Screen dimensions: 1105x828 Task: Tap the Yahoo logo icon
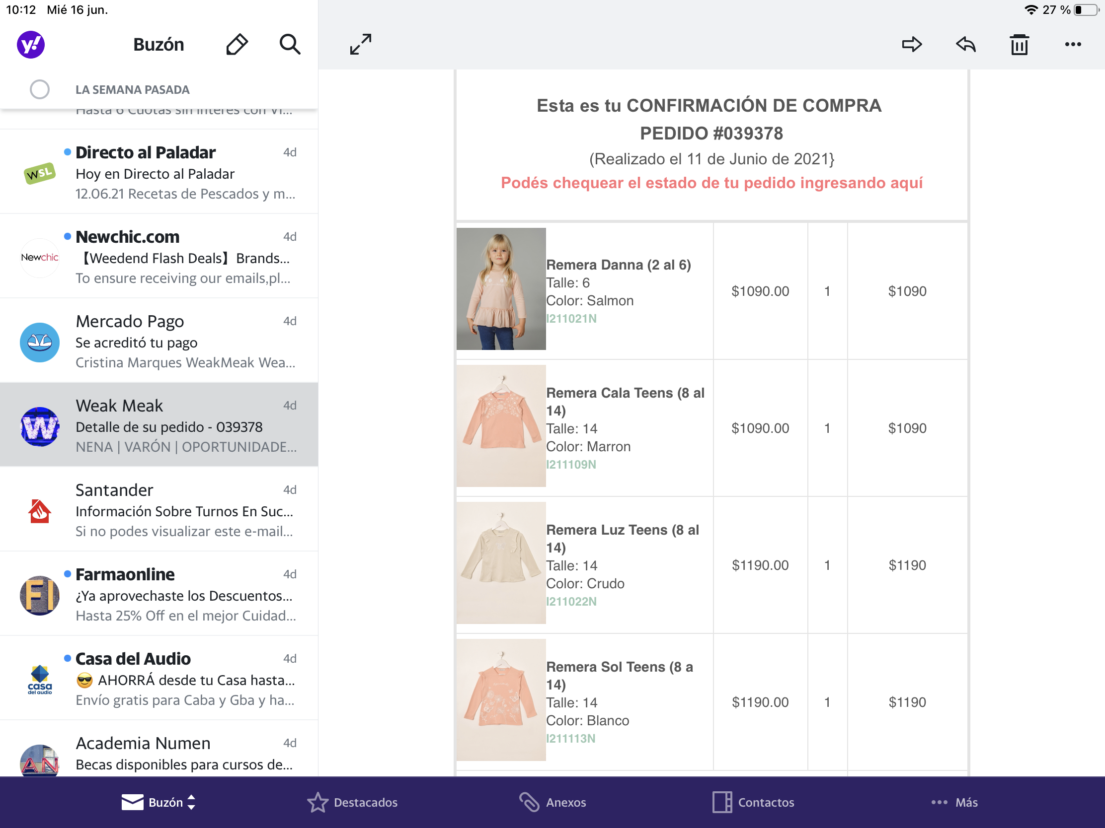[30, 44]
